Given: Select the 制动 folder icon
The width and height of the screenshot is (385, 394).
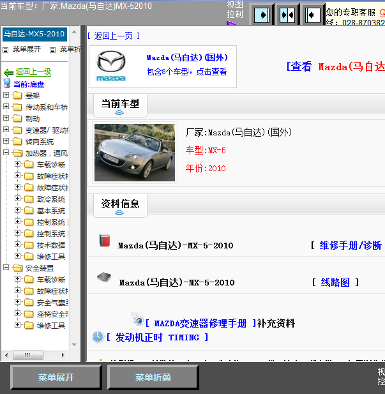Looking at the screenshot, I should (17, 118).
